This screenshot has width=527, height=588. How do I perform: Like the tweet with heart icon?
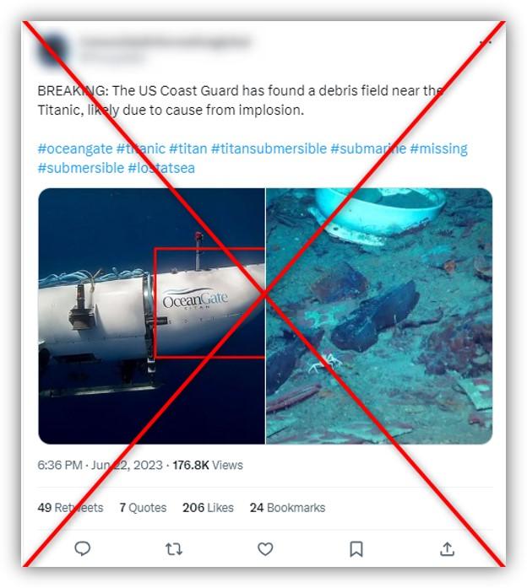(x=265, y=549)
